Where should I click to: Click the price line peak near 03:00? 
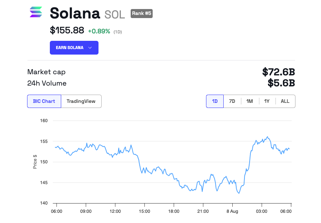click(x=268, y=137)
